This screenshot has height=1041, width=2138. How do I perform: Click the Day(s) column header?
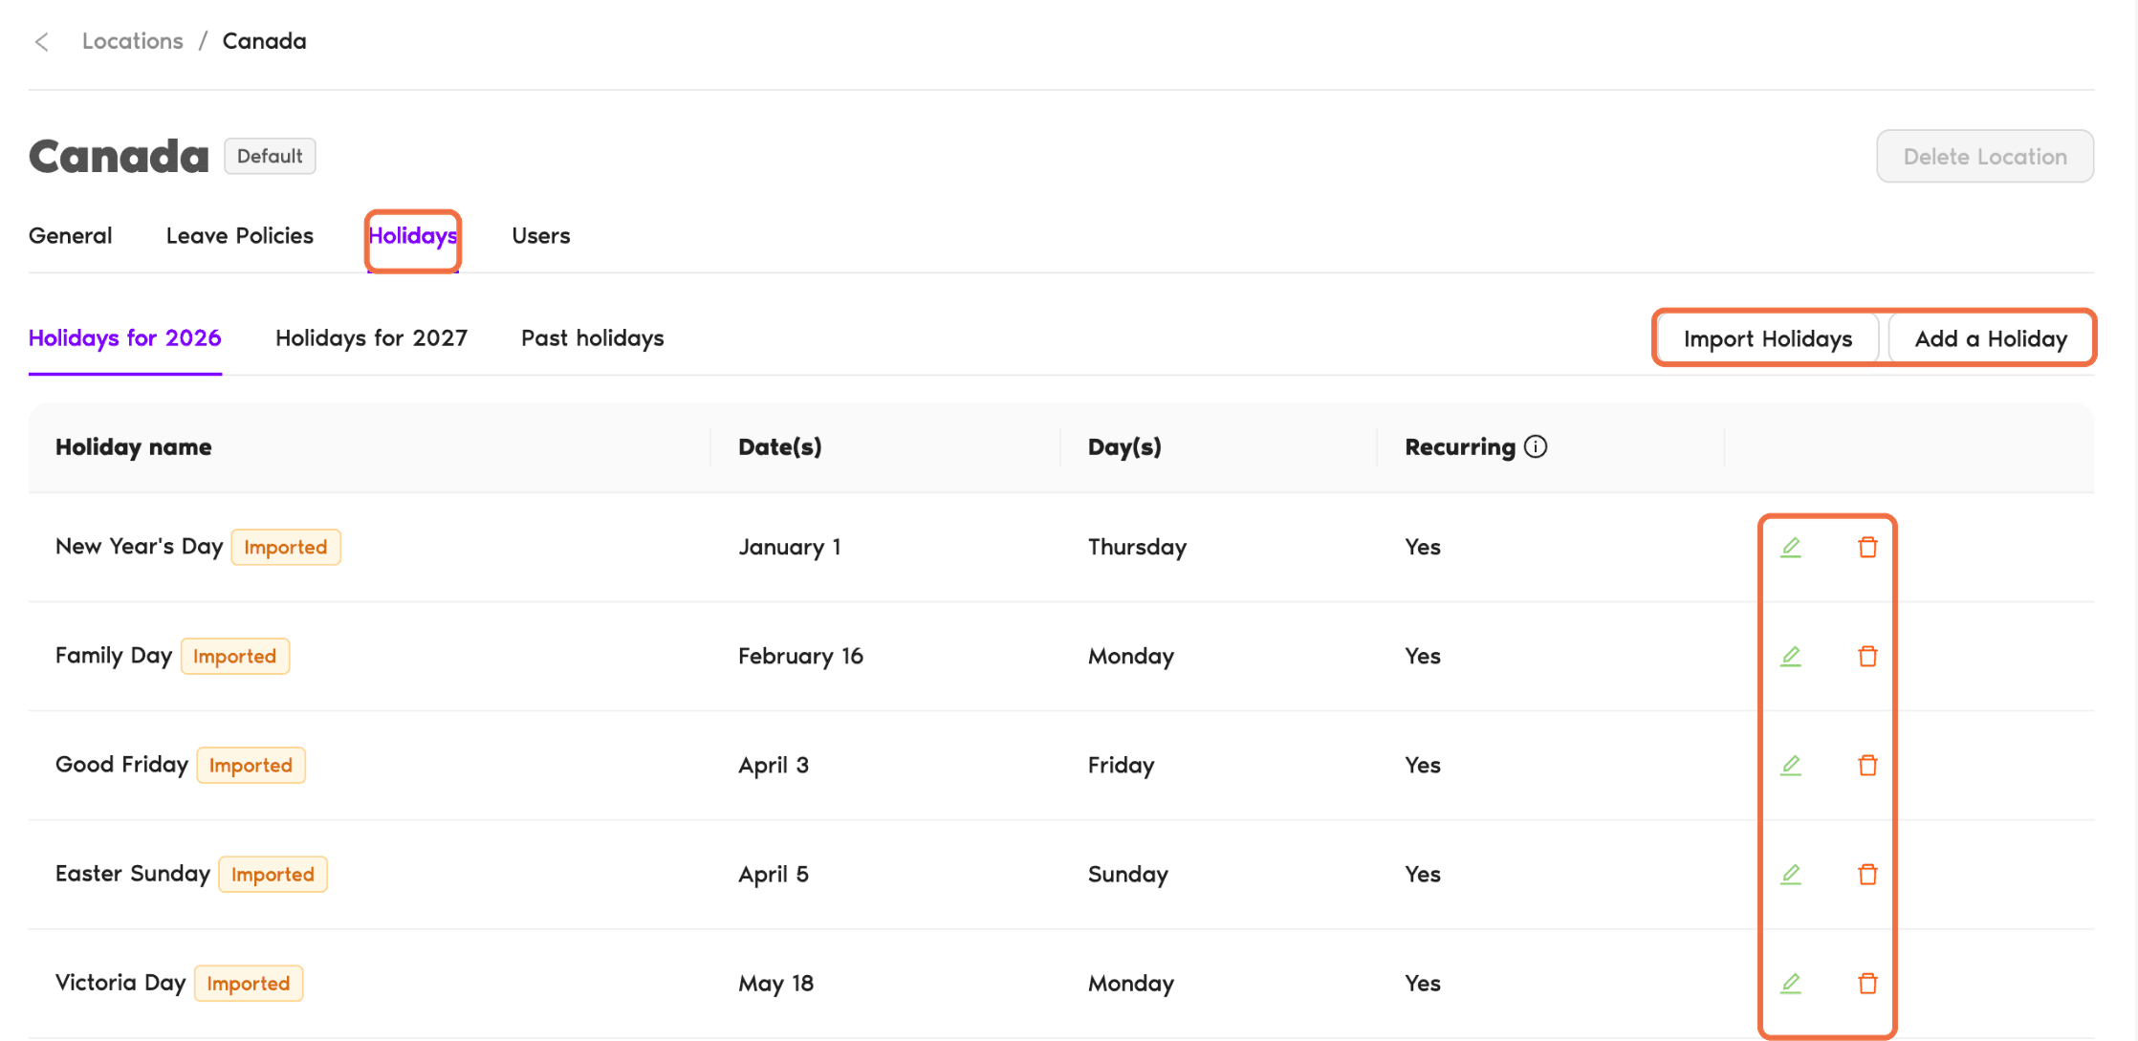click(1124, 446)
